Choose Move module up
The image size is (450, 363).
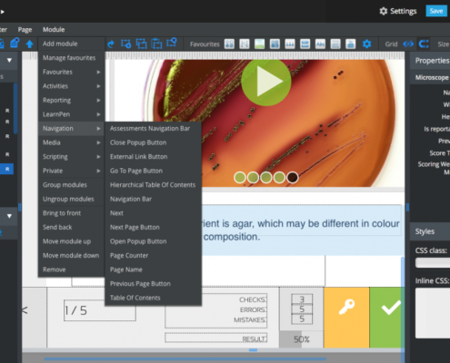[x=72, y=241]
